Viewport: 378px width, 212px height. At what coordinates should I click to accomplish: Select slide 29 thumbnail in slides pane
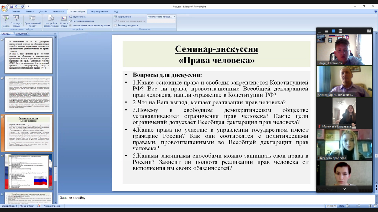pyautogui.click(x=28, y=133)
